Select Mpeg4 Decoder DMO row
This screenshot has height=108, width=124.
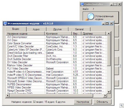tap(57, 91)
